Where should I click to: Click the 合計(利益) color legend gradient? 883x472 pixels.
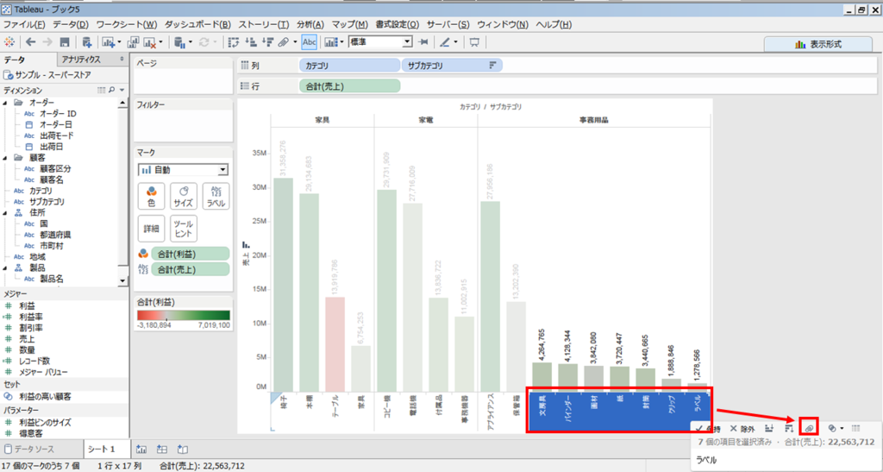184,316
